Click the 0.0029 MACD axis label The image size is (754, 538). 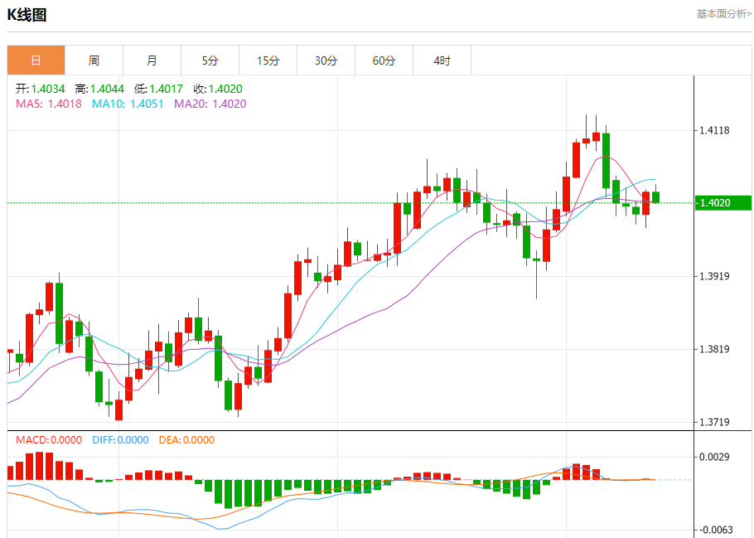click(x=714, y=457)
